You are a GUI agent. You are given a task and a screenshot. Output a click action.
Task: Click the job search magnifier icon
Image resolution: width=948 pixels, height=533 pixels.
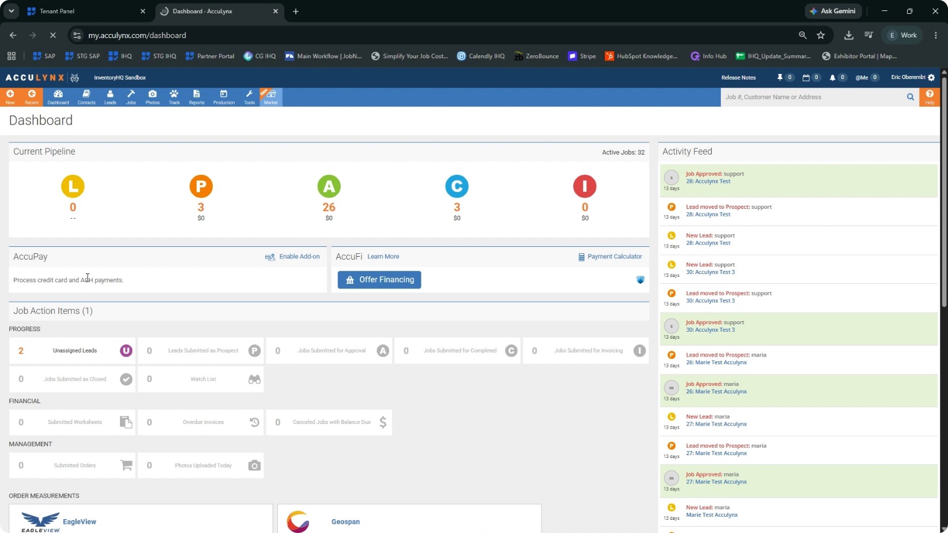[911, 97]
